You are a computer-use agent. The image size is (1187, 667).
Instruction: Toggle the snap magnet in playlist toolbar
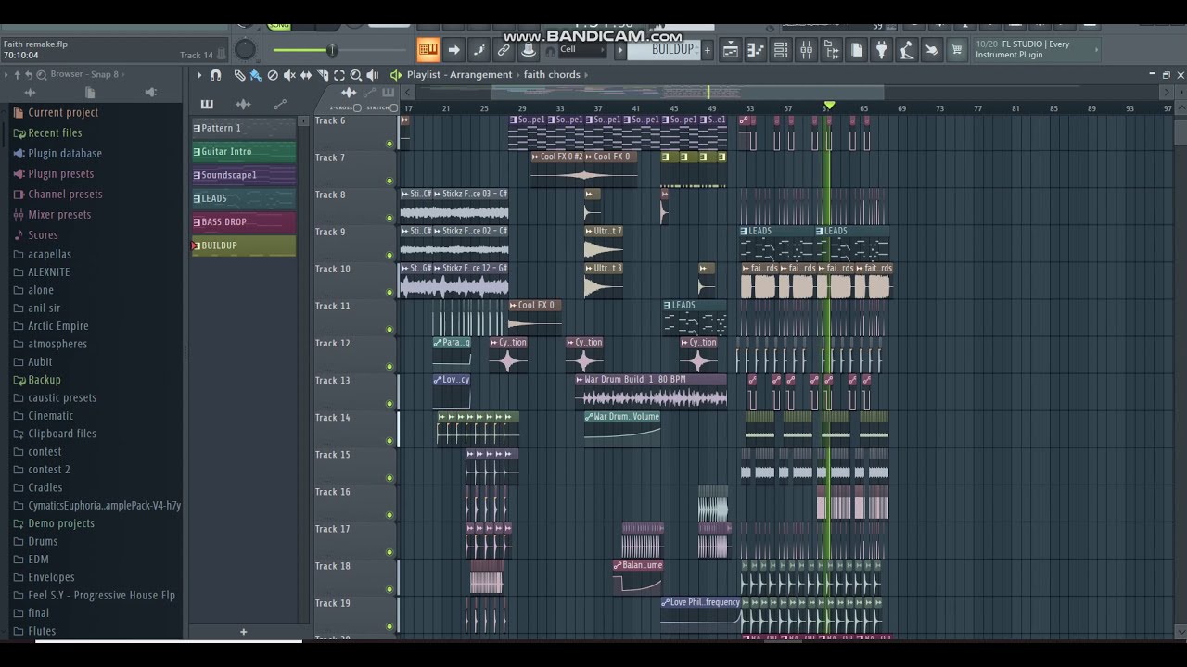point(215,75)
